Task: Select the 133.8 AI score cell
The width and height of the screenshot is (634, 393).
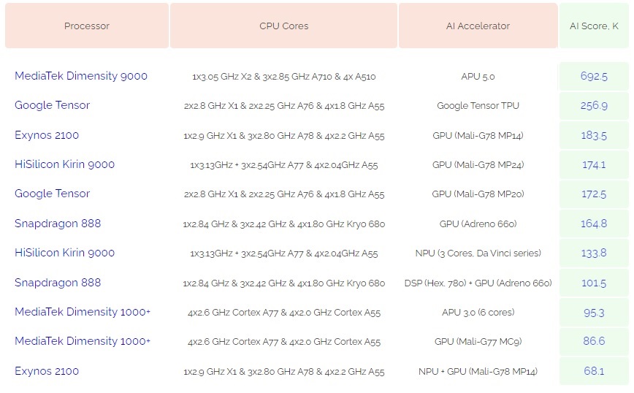Action: click(594, 253)
